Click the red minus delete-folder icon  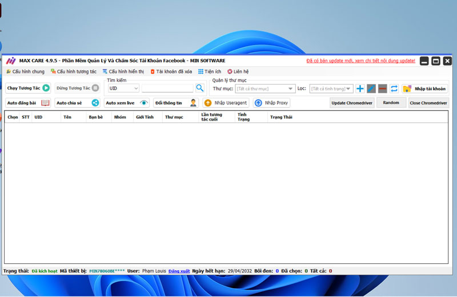pos(383,89)
